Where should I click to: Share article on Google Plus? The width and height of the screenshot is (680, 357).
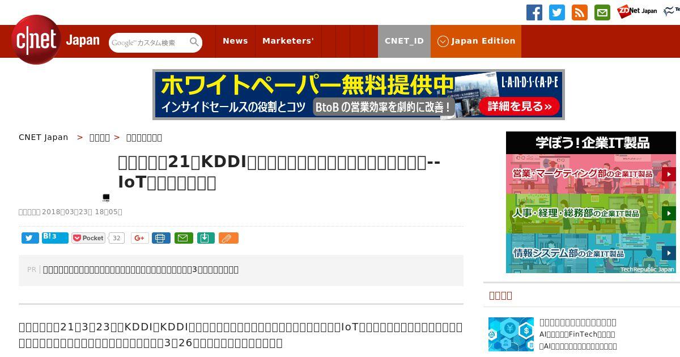tap(139, 238)
